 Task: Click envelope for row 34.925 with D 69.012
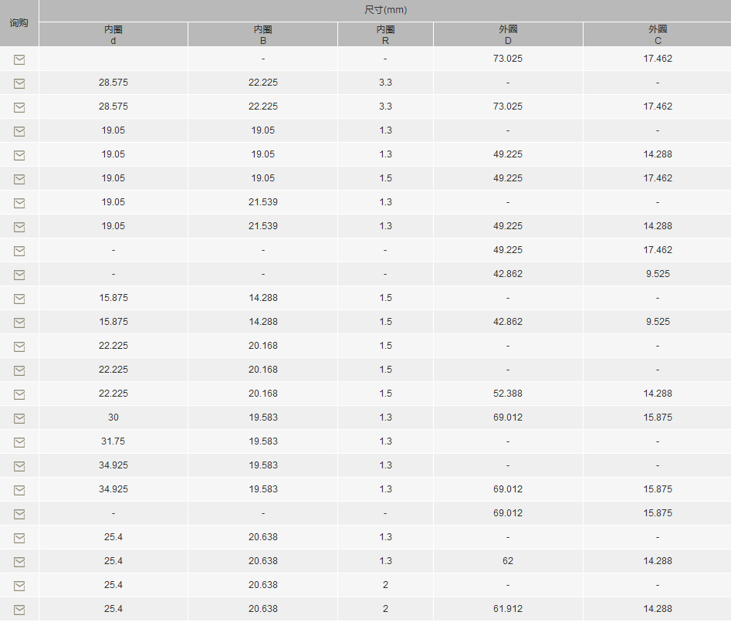click(x=19, y=490)
